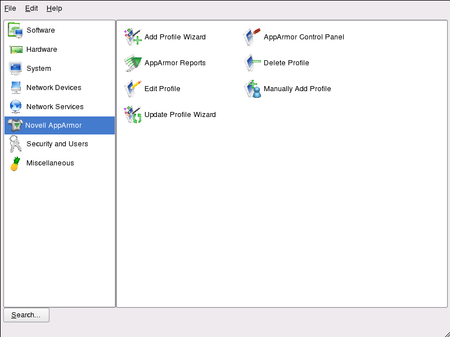The height and width of the screenshot is (337, 450).
Task: Select the Hardware label in sidebar
Action: coord(42,50)
